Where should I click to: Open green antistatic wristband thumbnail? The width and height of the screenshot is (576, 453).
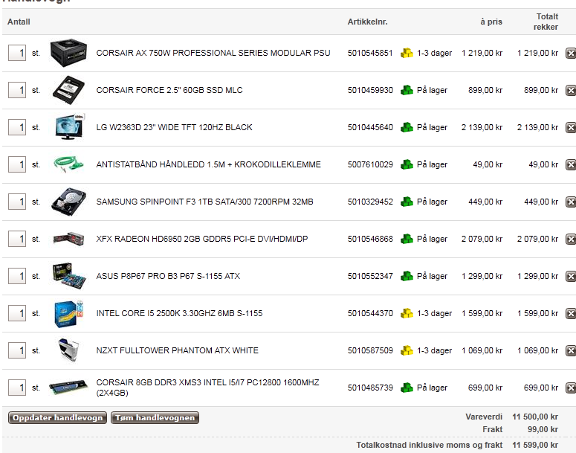coord(68,164)
